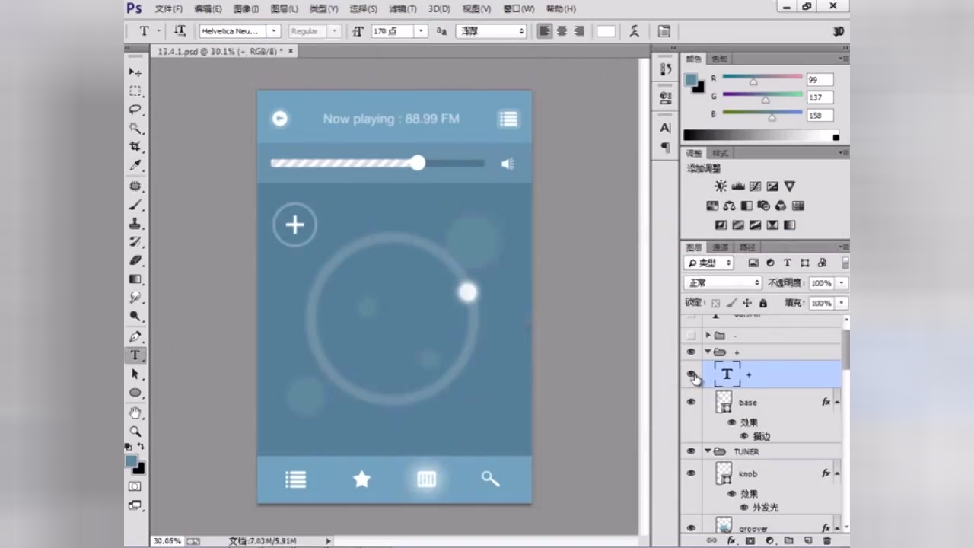Right-align the text

579,31
